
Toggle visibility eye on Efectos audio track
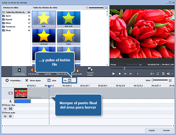pos(5,116)
